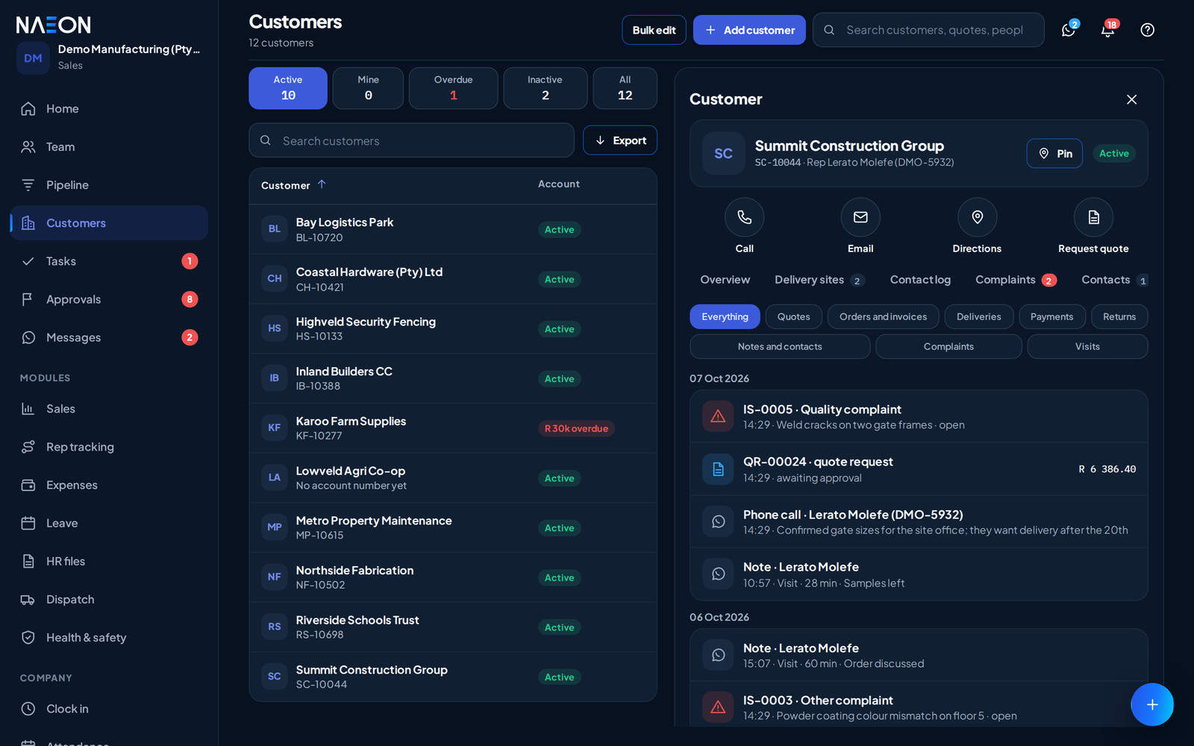Open Rep tracking in the sidebar
1194x746 pixels.
click(x=109, y=447)
